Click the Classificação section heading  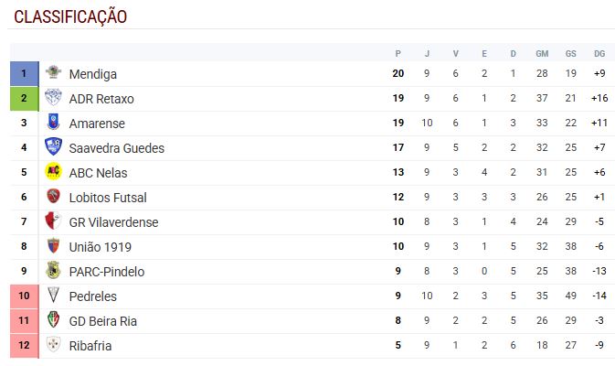(x=70, y=16)
